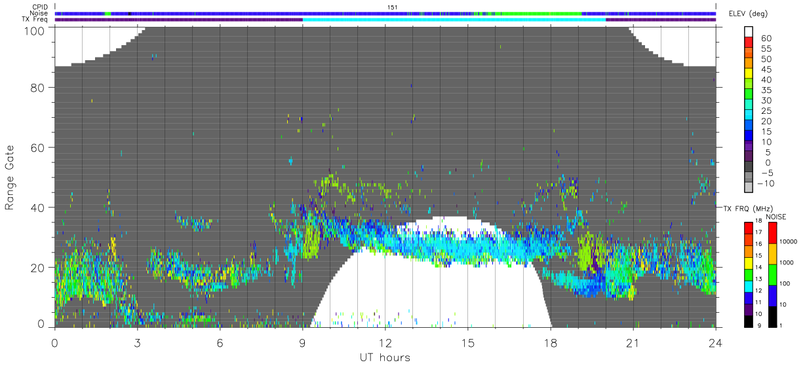This screenshot has width=805, height=371.
Task: Click the 80 label on Range Gate axis
Action: click(37, 88)
